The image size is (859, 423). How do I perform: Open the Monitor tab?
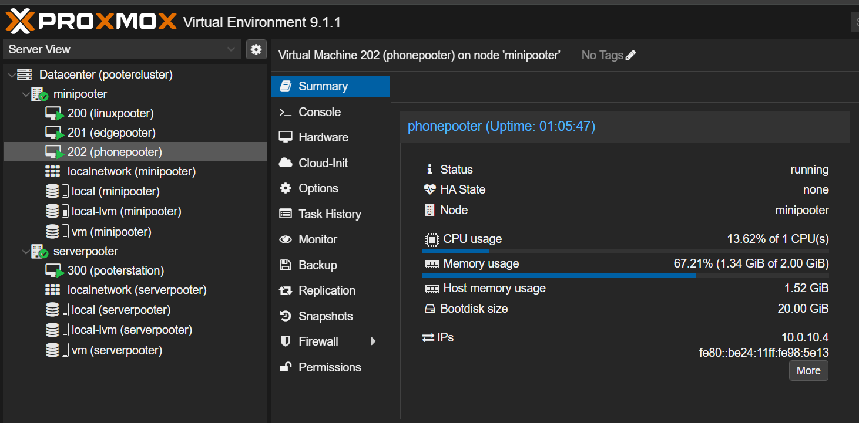(331, 239)
